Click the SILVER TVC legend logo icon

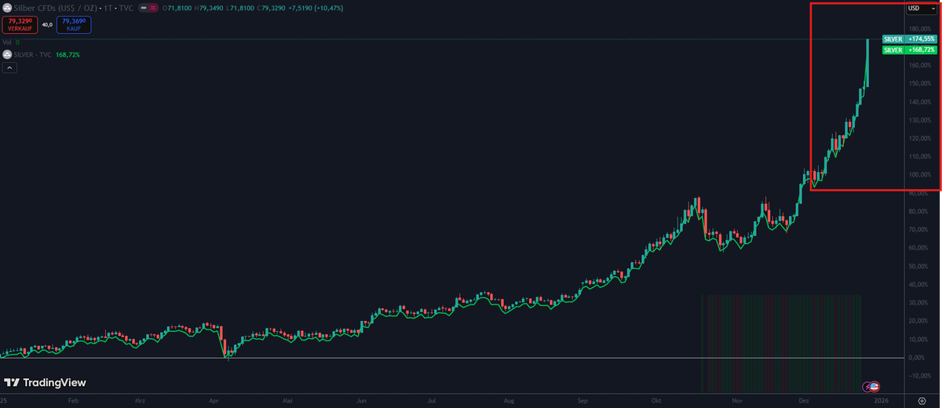click(x=7, y=55)
